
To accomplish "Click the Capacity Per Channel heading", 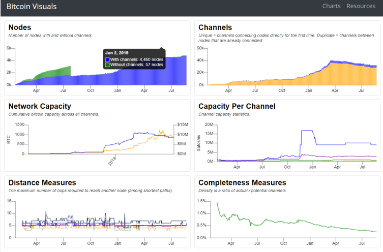I will point(237,106).
